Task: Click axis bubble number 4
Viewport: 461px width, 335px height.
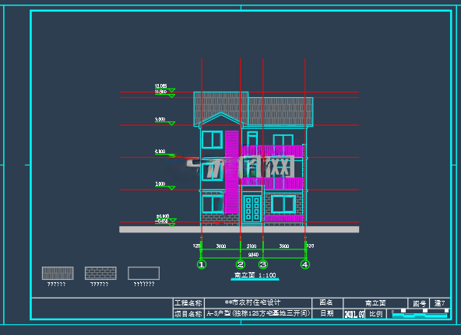Action: coord(305,264)
